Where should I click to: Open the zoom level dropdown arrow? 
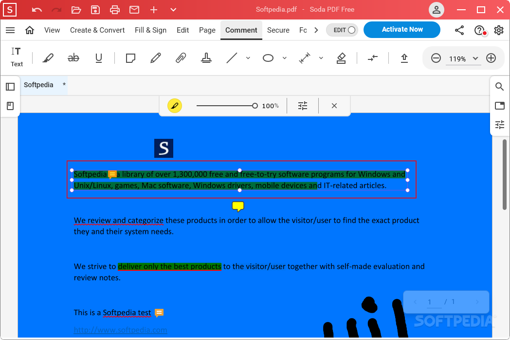475,58
